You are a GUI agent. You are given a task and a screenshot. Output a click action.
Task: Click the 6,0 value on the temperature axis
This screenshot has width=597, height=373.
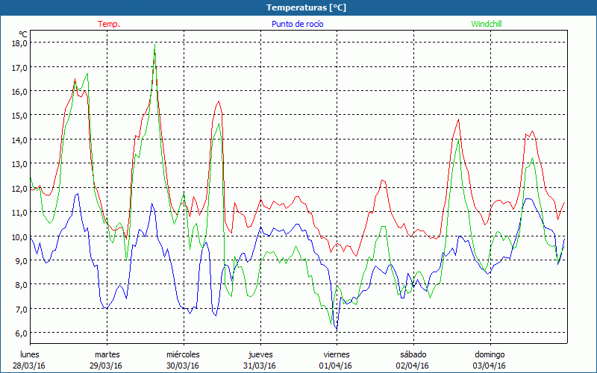pos(19,333)
